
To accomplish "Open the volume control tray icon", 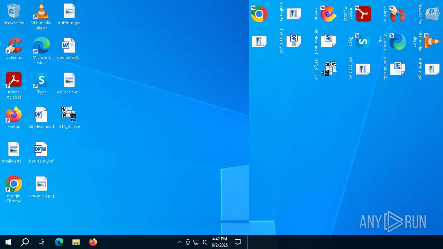I will pos(205,242).
